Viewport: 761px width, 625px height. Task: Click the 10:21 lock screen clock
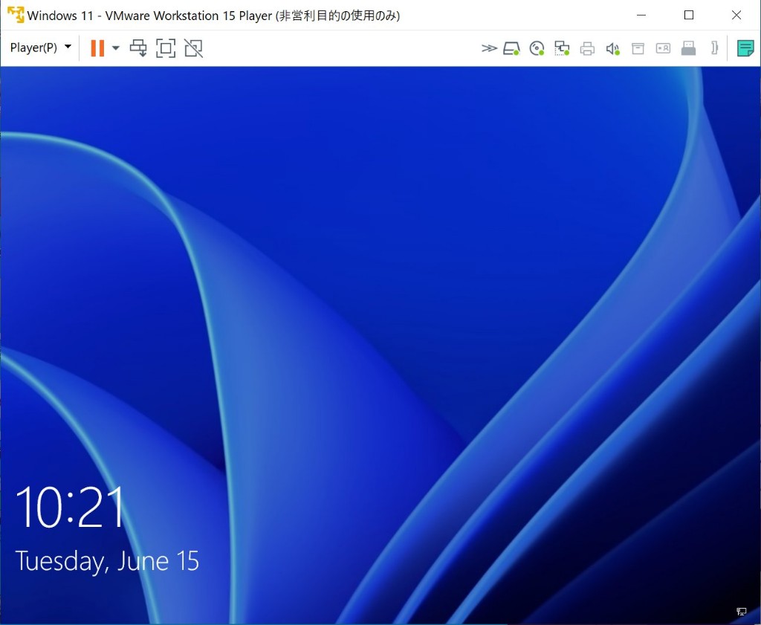click(70, 508)
